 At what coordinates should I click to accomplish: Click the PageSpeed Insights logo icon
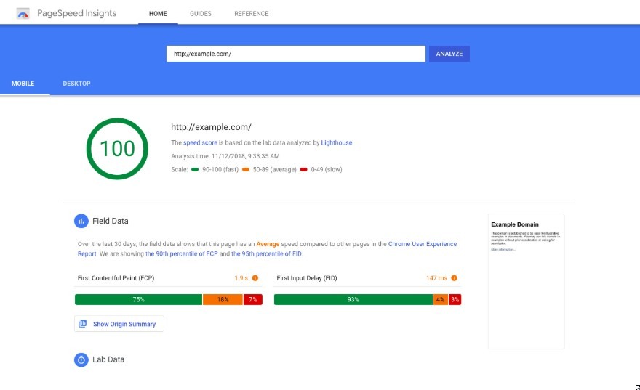(23, 14)
